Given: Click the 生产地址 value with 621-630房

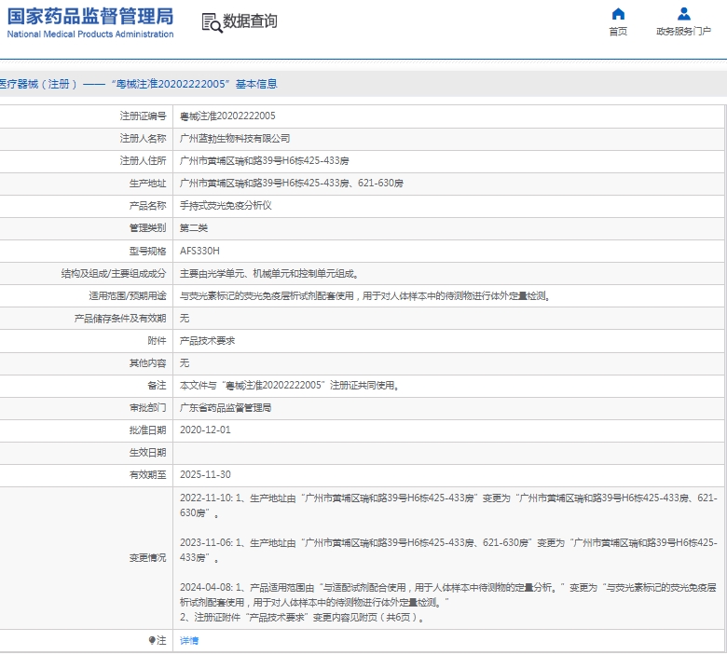Looking at the screenshot, I should coord(292,184).
